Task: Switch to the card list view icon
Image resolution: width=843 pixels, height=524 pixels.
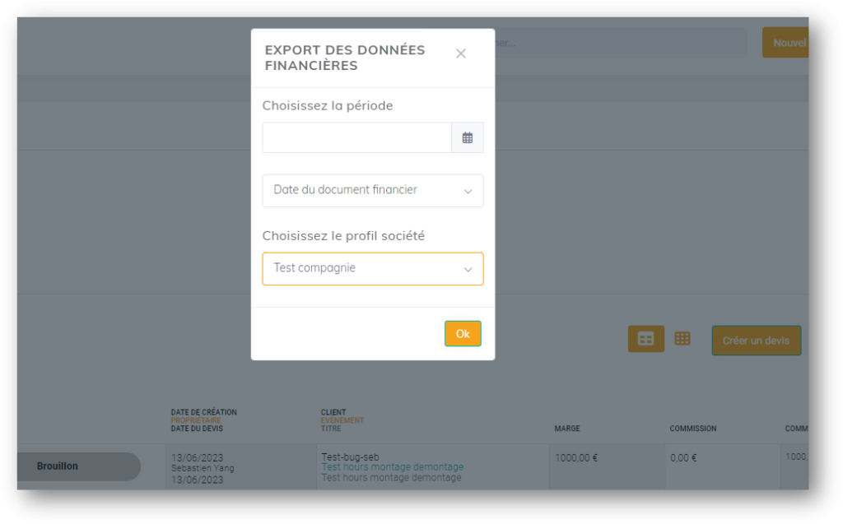Action: pyautogui.click(x=645, y=339)
